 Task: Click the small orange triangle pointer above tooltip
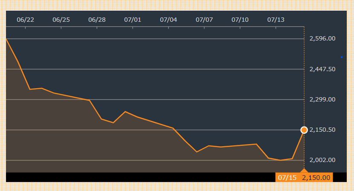coord(304,171)
